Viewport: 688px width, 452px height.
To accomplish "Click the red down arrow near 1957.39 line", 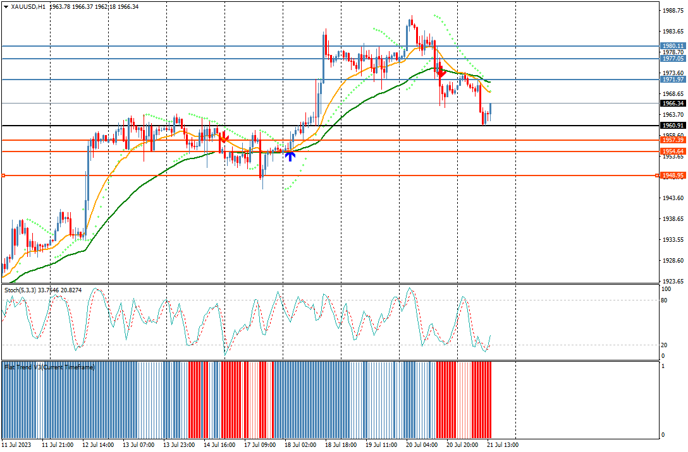I will tap(224, 138).
